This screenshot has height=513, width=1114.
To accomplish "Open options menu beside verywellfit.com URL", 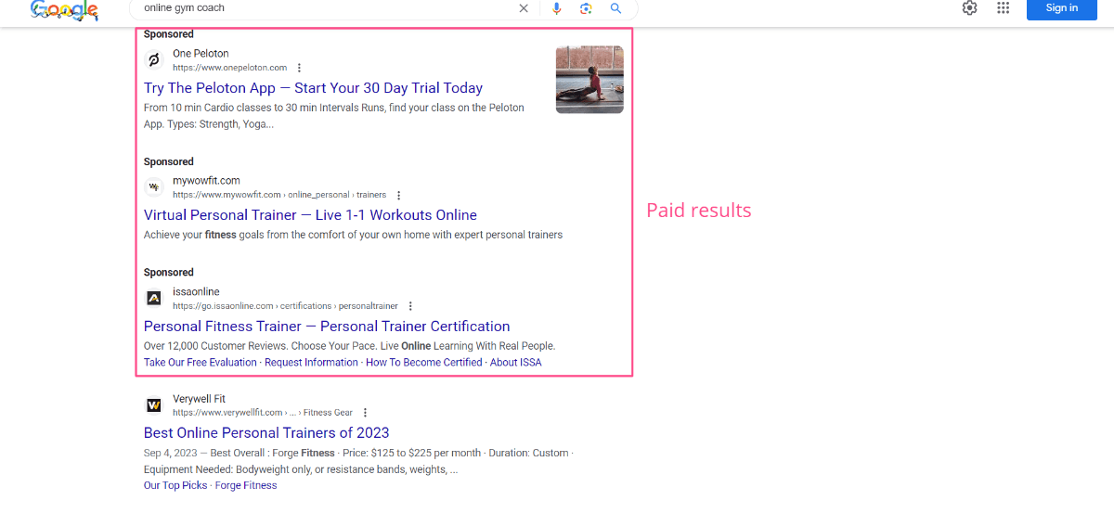I will click(x=365, y=413).
